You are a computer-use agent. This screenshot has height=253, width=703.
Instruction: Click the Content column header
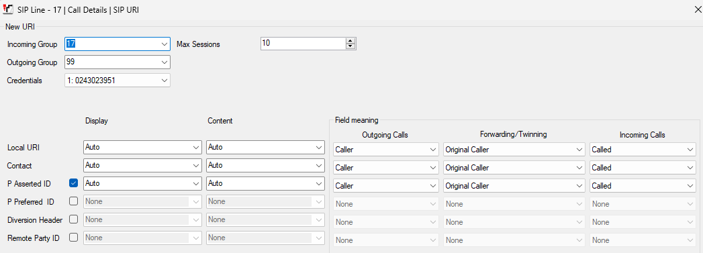[220, 121]
